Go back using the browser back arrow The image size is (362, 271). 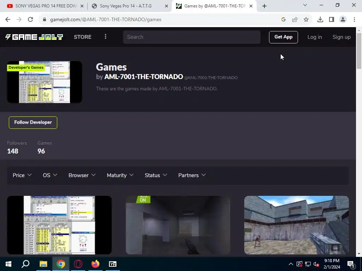(8, 19)
